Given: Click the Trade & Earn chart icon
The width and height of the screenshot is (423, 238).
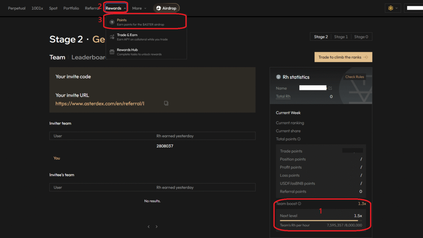Looking at the screenshot, I should click(x=112, y=37).
